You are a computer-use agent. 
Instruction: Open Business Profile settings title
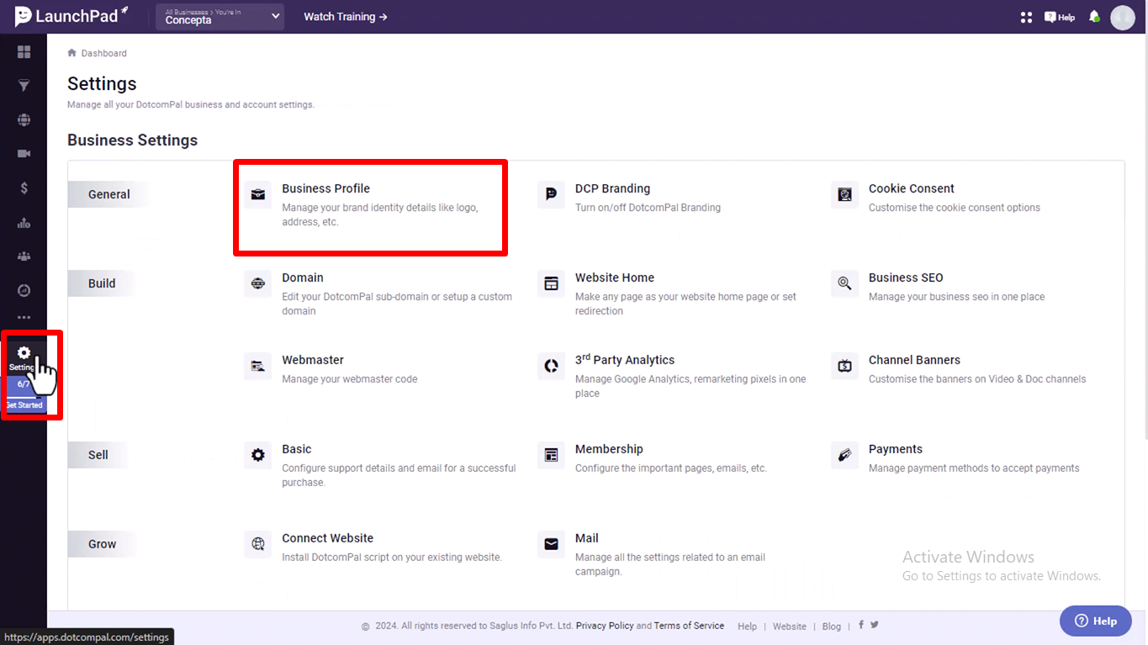325,188
